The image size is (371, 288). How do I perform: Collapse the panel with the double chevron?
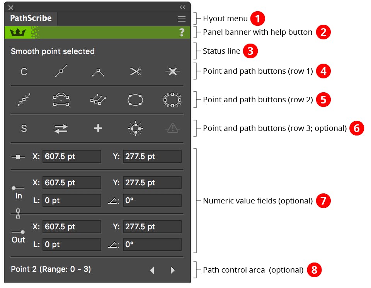(x=182, y=7)
